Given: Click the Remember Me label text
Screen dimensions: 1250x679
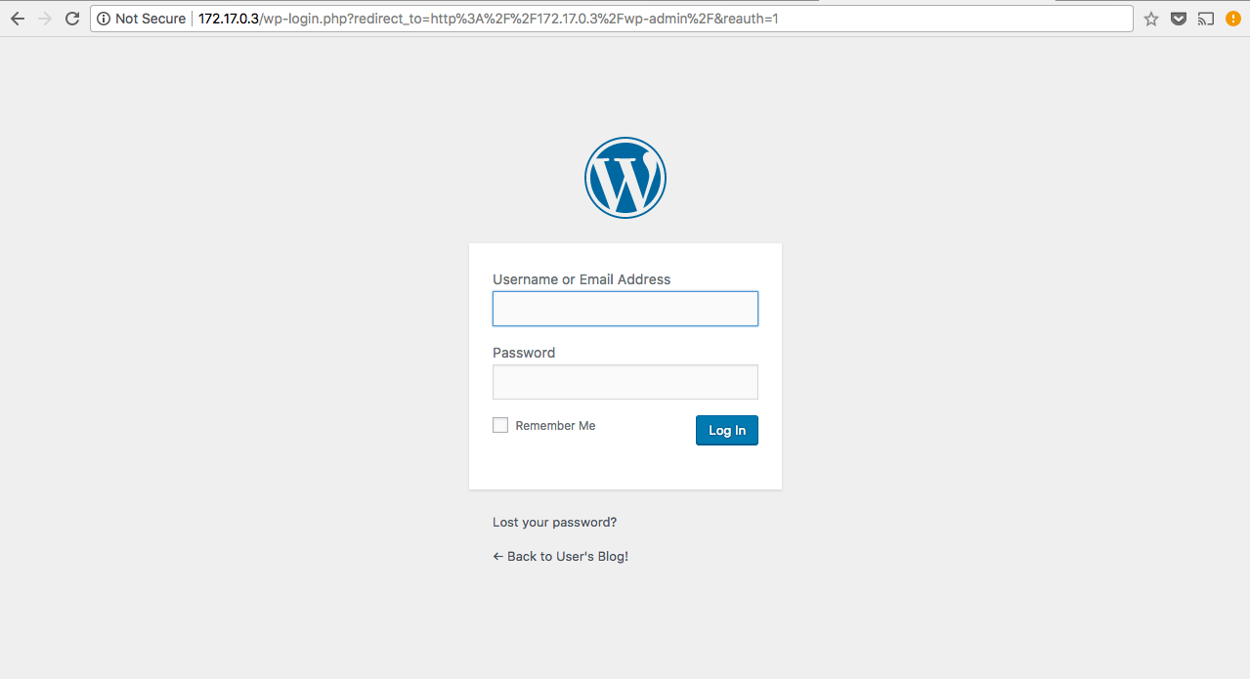Looking at the screenshot, I should (x=555, y=426).
